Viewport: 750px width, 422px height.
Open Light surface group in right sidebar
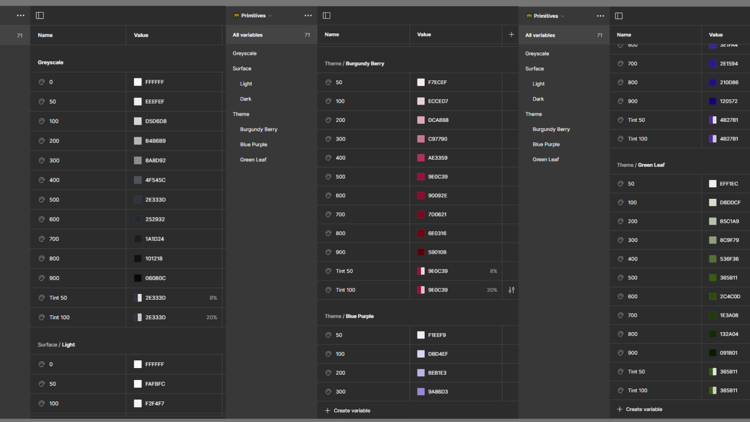[538, 84]
